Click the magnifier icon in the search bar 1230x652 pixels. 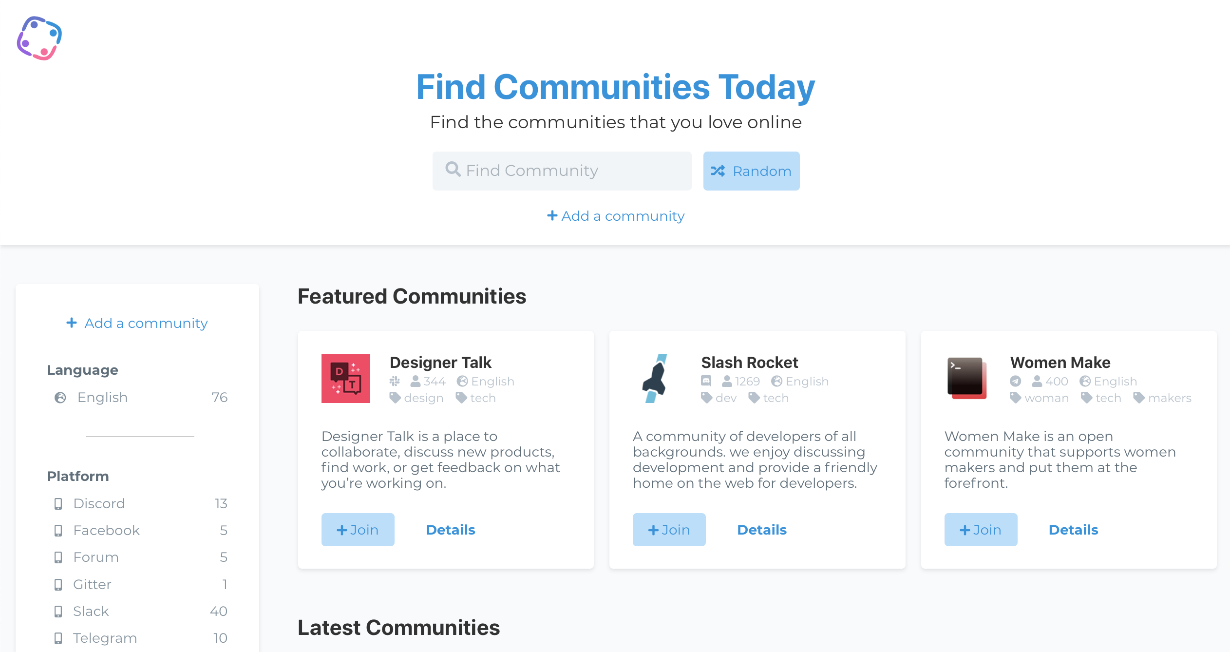coord(453,170)
